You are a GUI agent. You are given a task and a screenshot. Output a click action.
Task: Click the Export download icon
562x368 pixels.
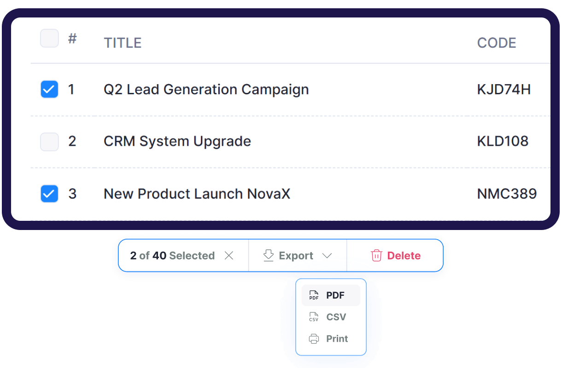269,255
